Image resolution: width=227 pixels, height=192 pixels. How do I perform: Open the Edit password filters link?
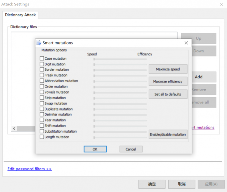(29, 169)
